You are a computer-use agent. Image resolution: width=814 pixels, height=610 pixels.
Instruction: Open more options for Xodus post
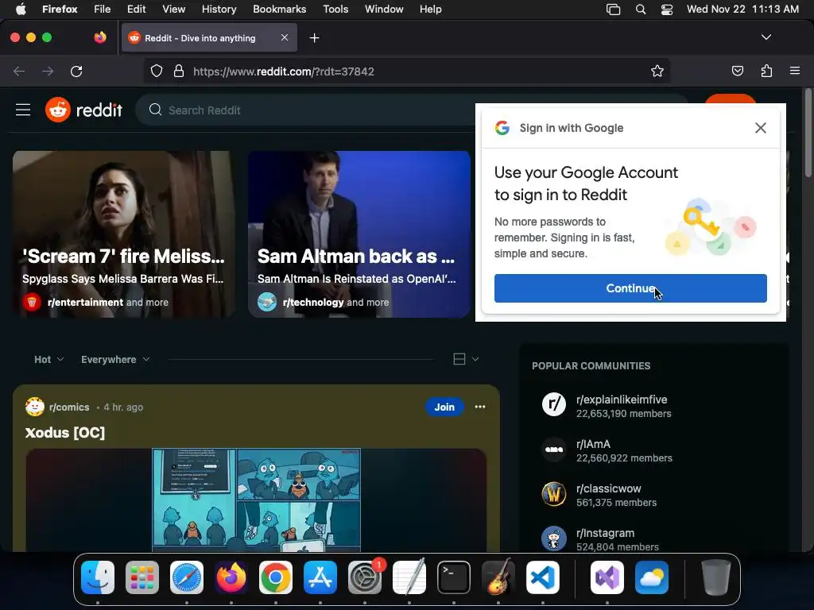479,407
